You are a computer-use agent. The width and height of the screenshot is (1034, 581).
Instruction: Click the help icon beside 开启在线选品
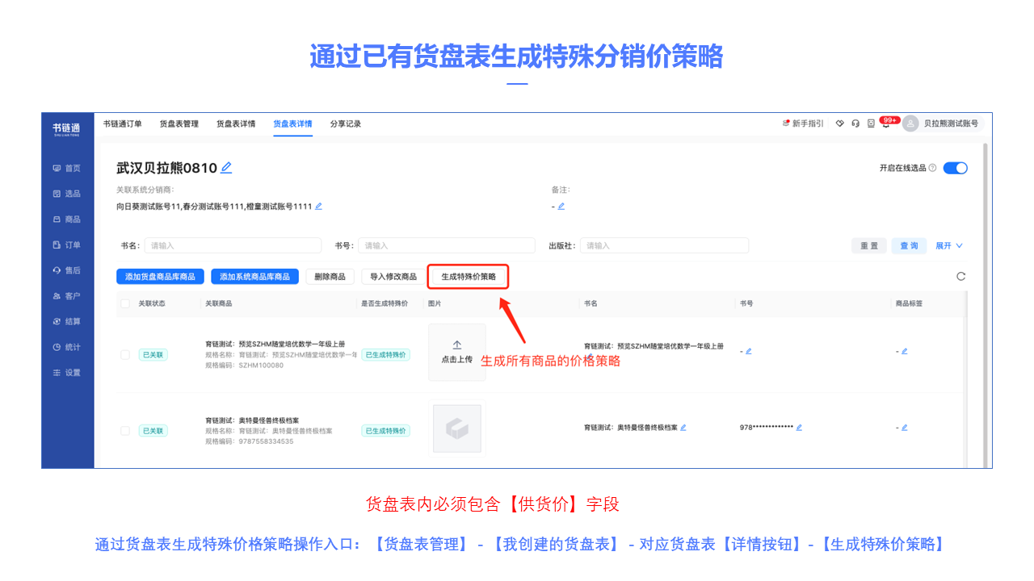[x=932, y=168]
